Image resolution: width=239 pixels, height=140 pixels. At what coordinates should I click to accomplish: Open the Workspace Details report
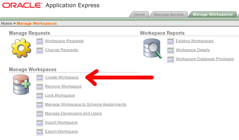point(193,50)
